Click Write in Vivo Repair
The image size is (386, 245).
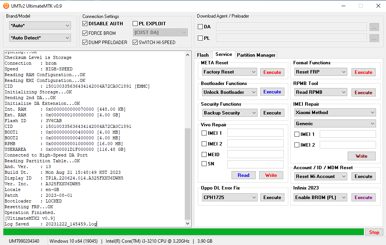271,175
